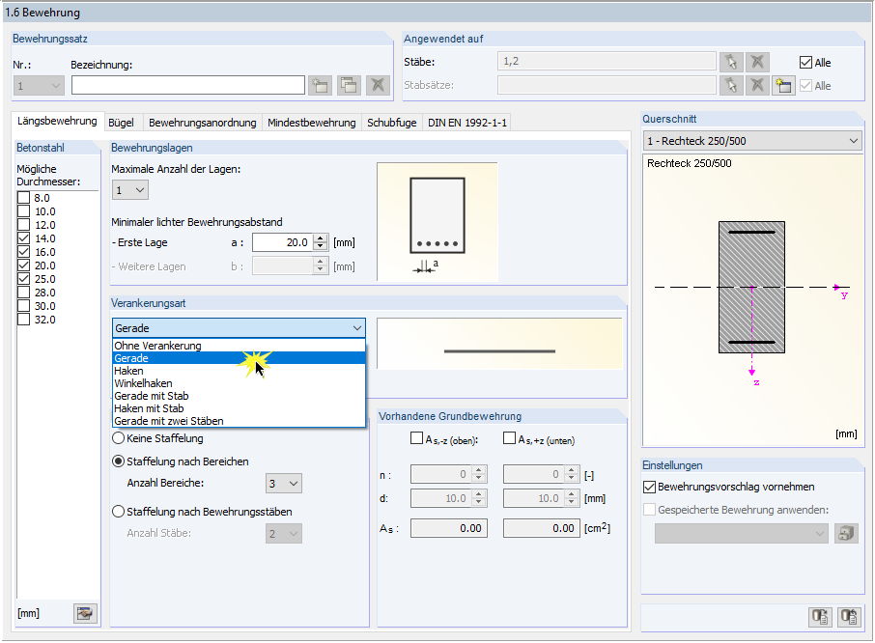This screenshot has height=643, width=875.
Task: Create a new Stabsatz with the new-window icon
Action: coord(783,85)
